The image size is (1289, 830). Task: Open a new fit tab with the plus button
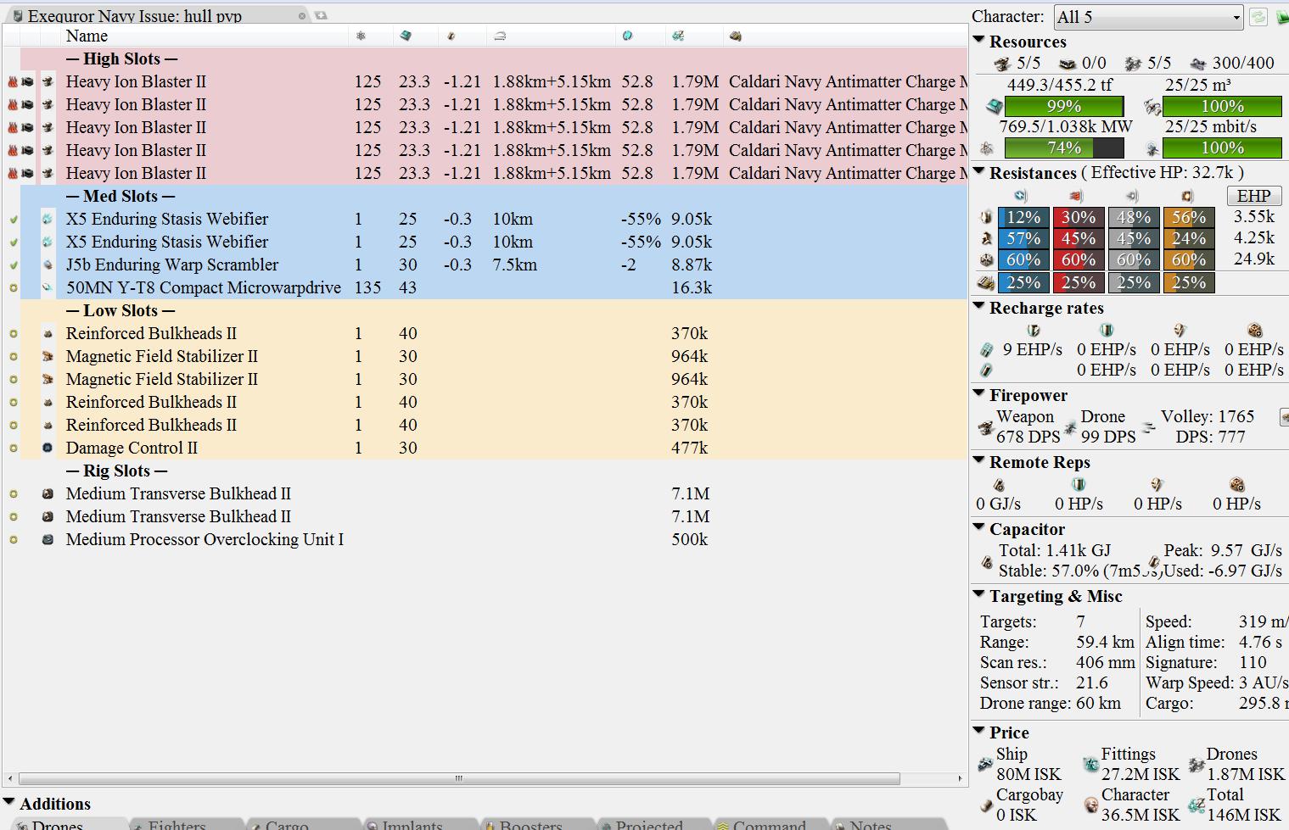pyautogui.click(x=321, y=15)
